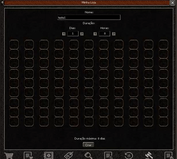Increase the Horas value with right arrow
The image size is (177, 159).
[x=114, y=34]
